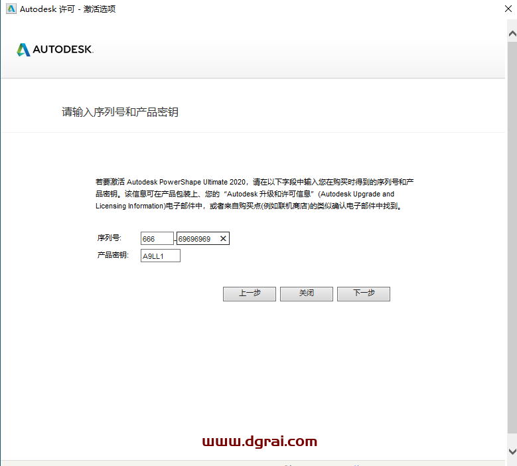
Task: Click the Autodesk title bar app icon
Action: pyautogui.click(x=11, y=9)
